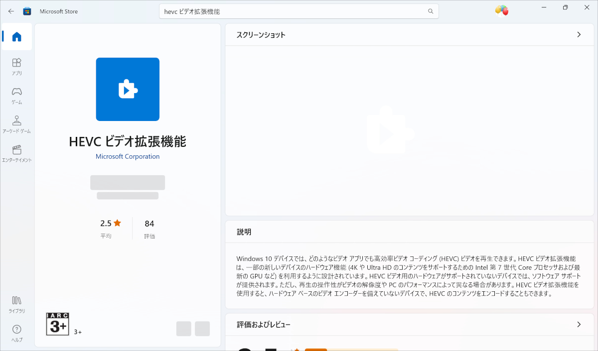Open the ホーム (Home) section in the sidebar
Image resolution: width=598 pixels, height=351 pixels.
pyautogui.click(x=16, y=36)
